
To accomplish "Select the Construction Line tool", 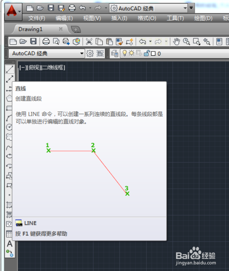I will point(10,79).
